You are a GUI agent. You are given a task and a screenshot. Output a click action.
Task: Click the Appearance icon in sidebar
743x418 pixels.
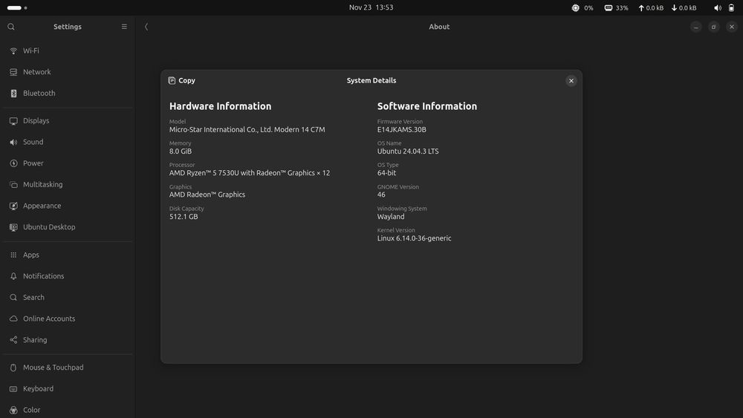[13, 206]
